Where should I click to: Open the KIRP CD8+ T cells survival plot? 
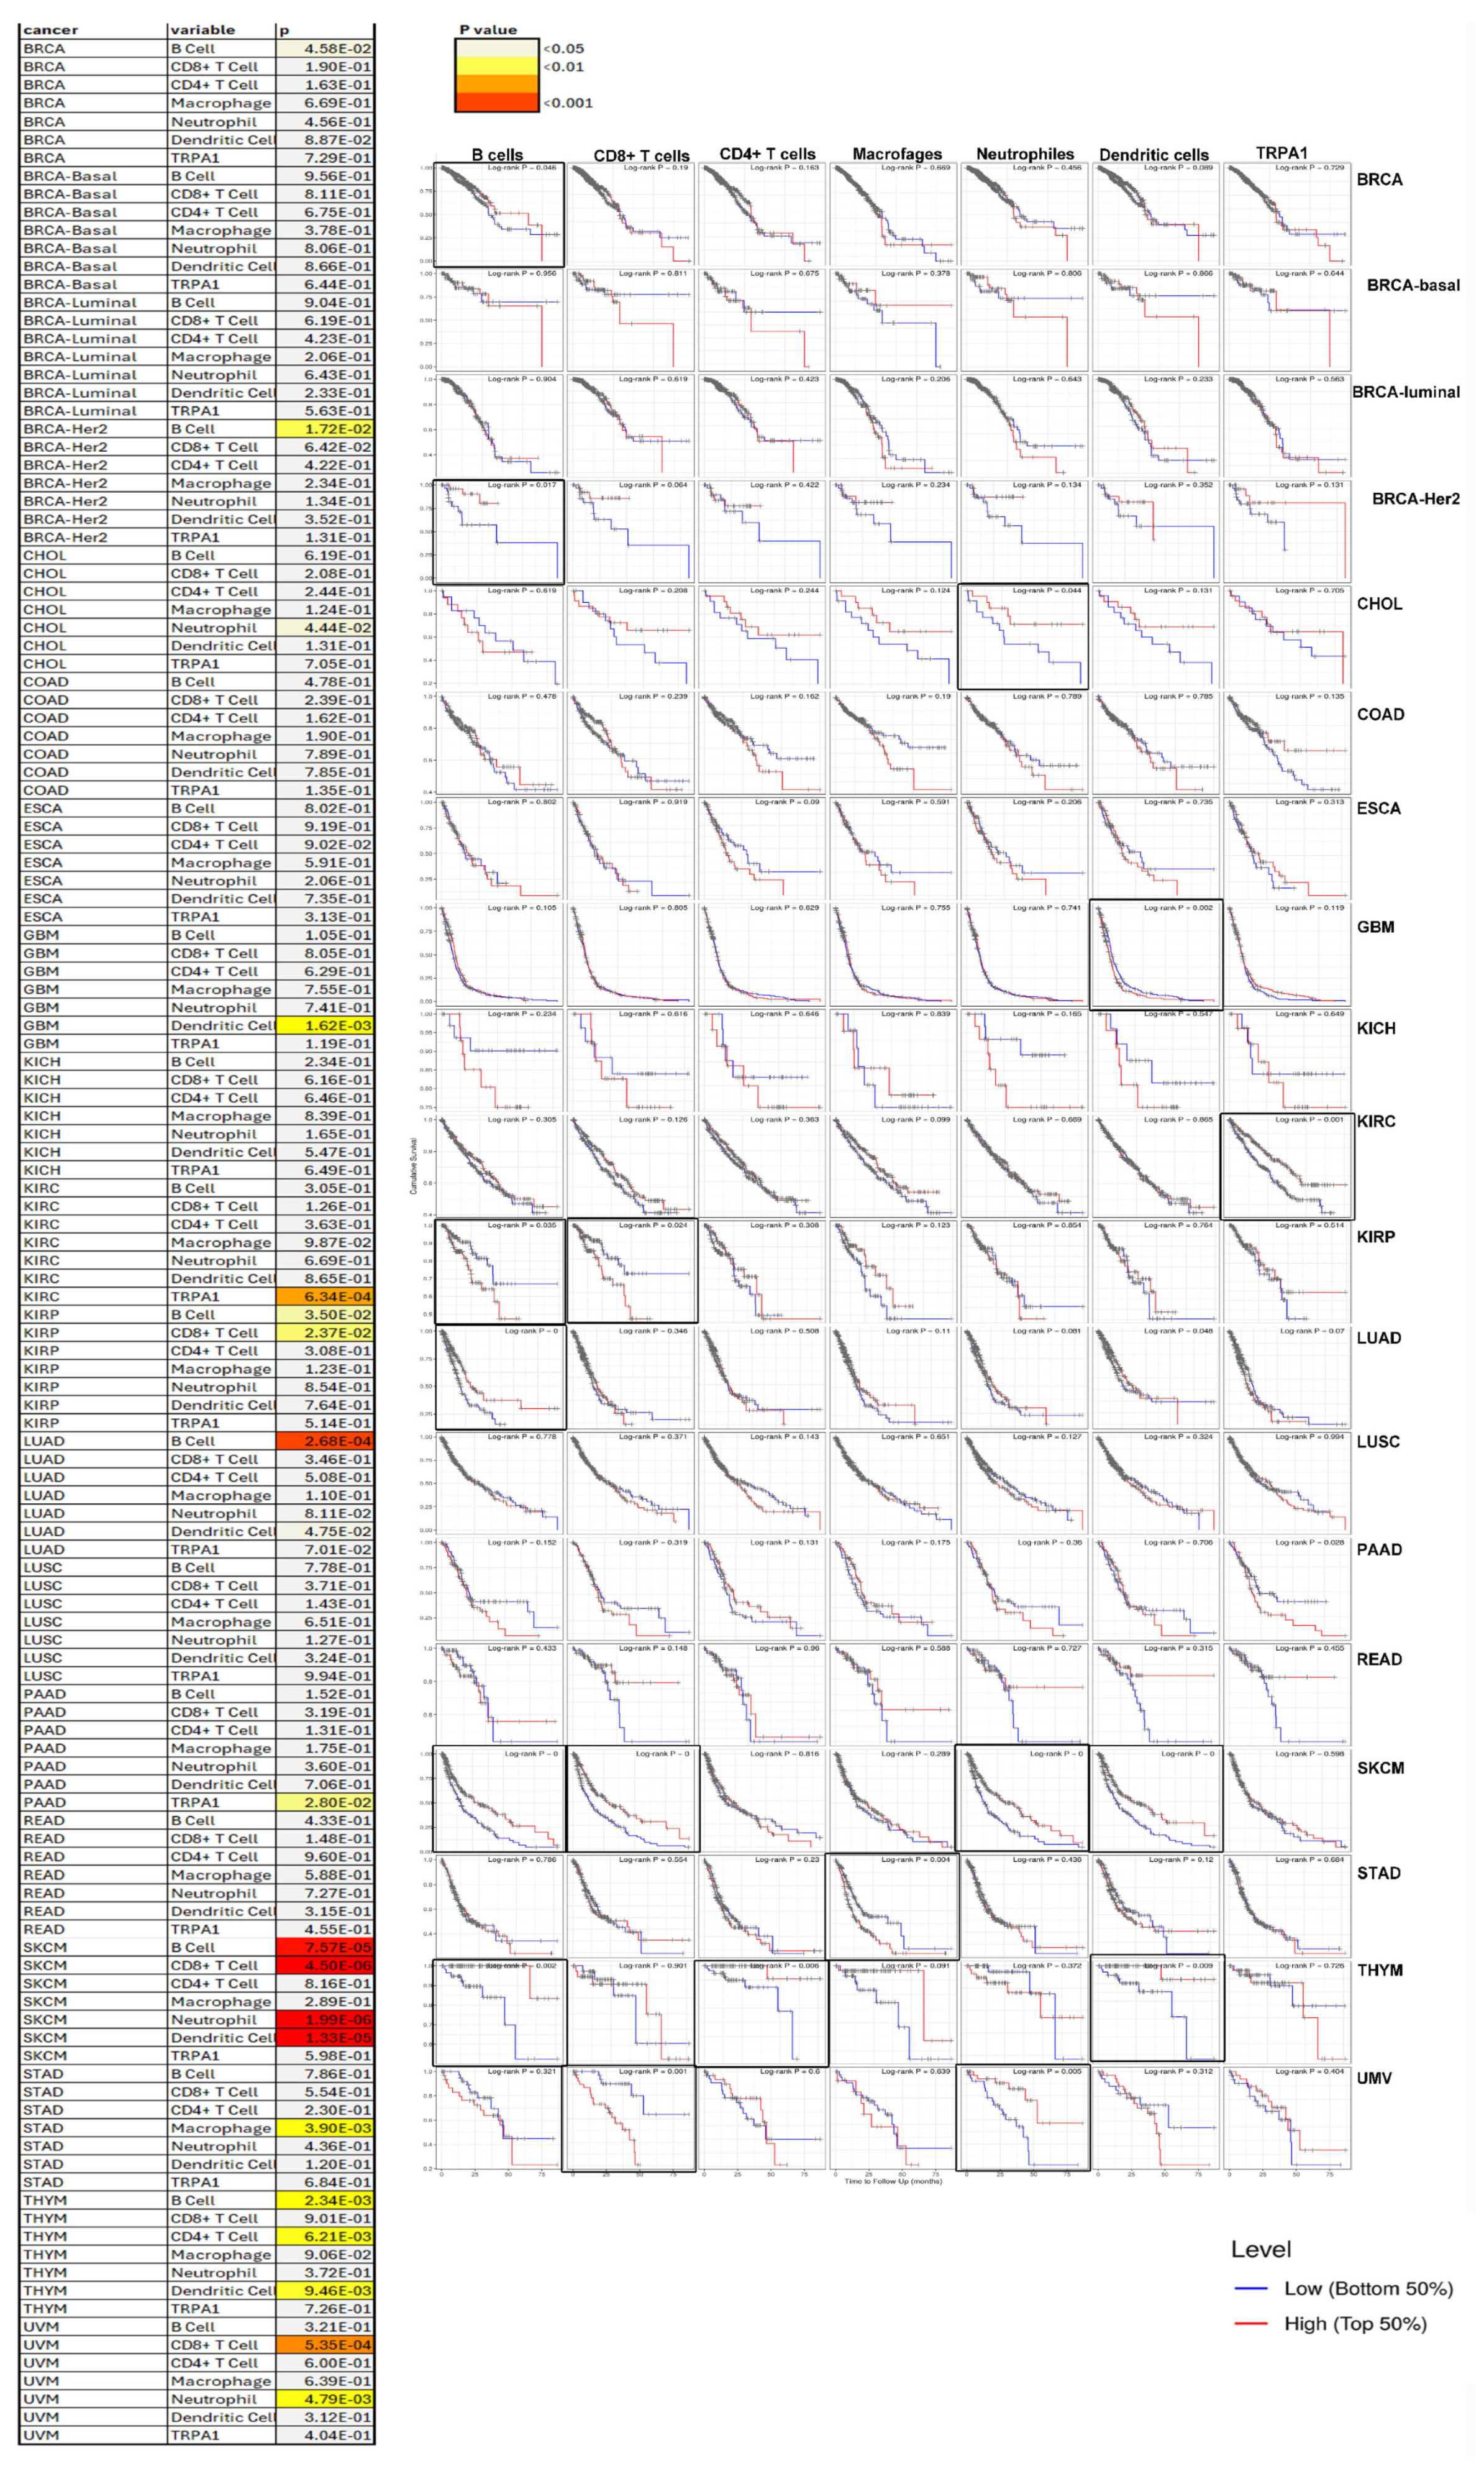point(632,1270)
